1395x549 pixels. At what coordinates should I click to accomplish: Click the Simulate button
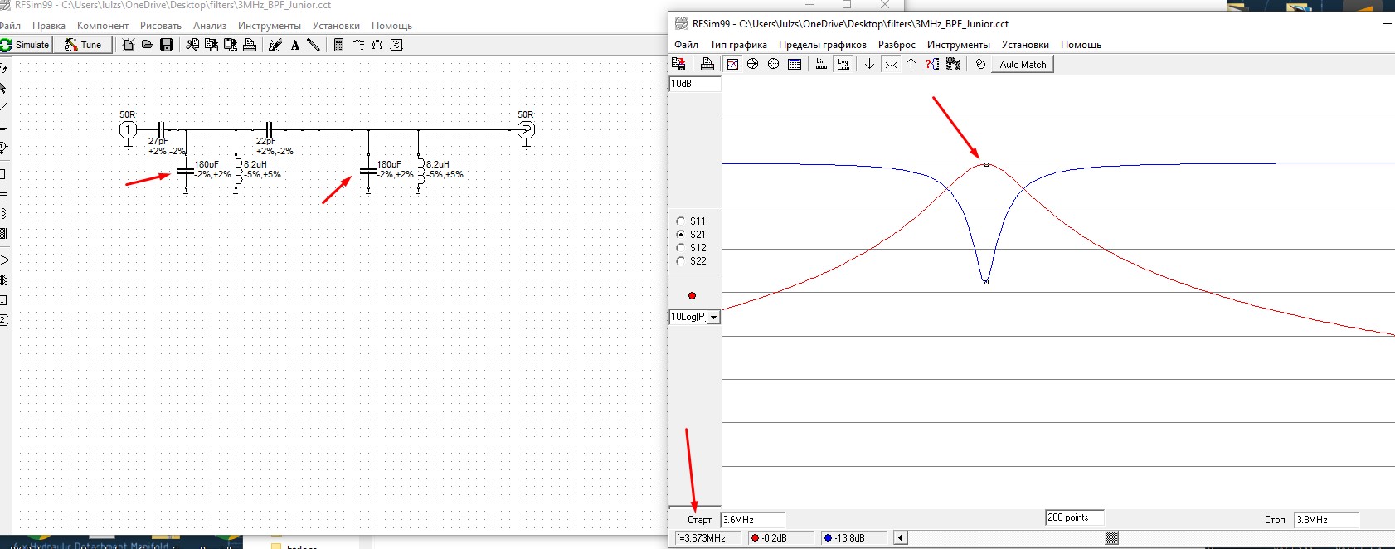(26, 45)
